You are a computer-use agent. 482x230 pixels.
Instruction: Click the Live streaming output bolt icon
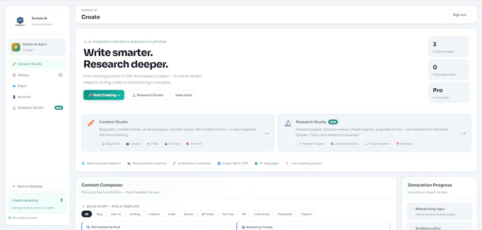(287, 163)
